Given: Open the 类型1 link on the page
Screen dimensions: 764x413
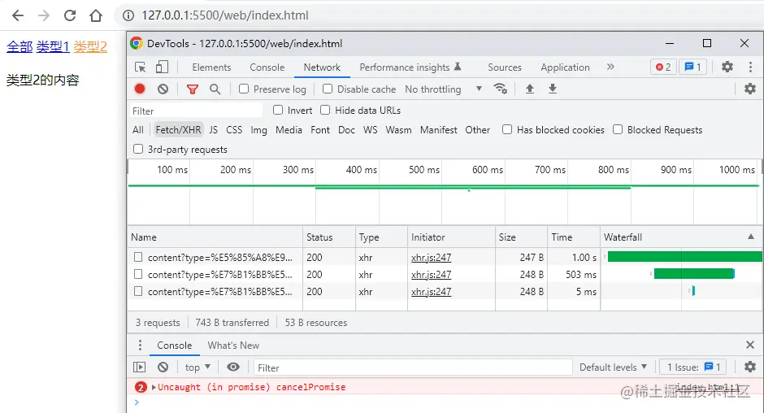Looking at the screenshot, I should 53,47.
